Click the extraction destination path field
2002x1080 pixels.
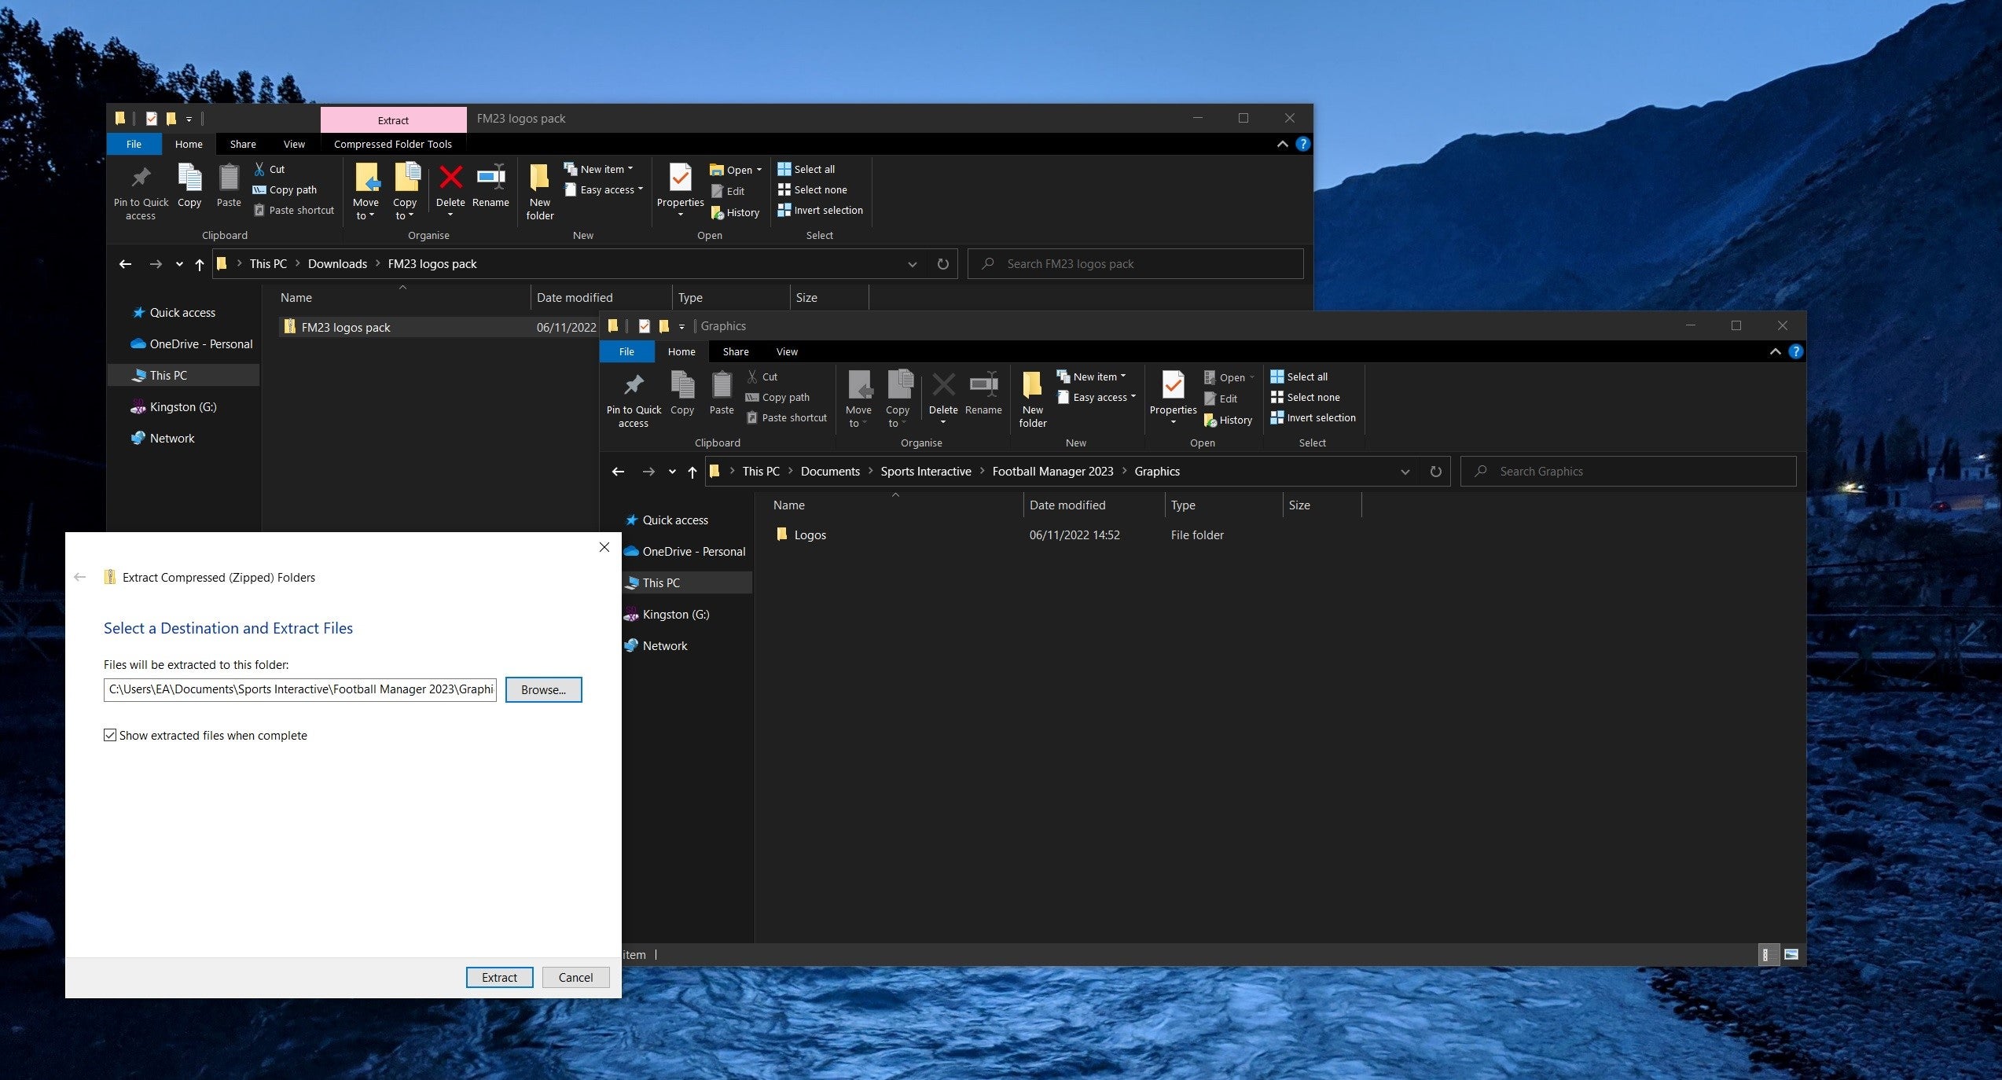300,689
